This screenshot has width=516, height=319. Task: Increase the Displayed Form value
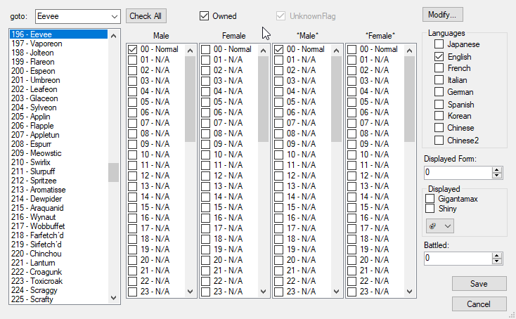497,170
